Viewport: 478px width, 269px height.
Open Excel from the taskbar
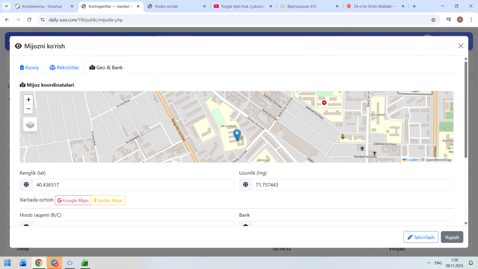85,263
